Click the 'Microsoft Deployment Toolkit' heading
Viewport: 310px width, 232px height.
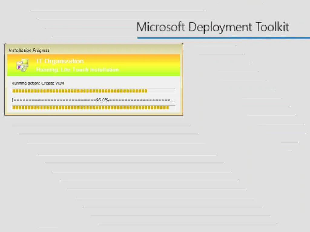click(x=213, y=27)
